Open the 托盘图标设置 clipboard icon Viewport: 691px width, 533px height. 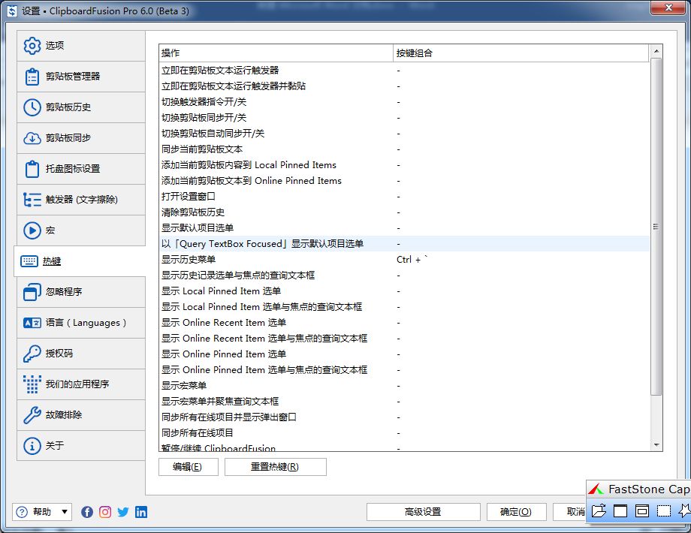pyautogui.click(x=32, y=169)
